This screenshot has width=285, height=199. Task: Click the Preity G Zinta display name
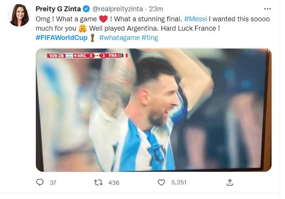click(57, 9)
